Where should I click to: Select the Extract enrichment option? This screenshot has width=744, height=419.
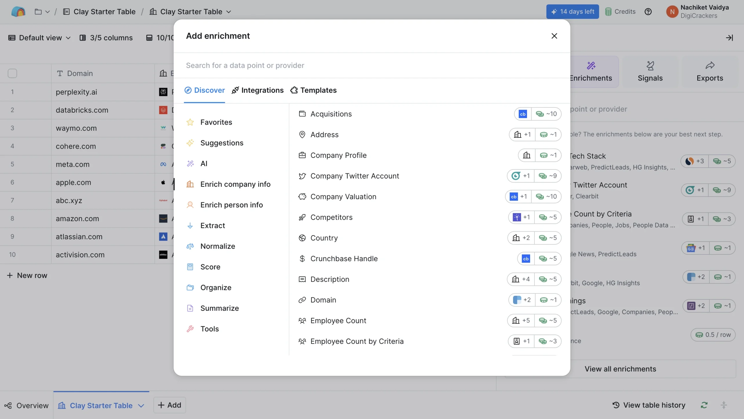tap(213, 225)
